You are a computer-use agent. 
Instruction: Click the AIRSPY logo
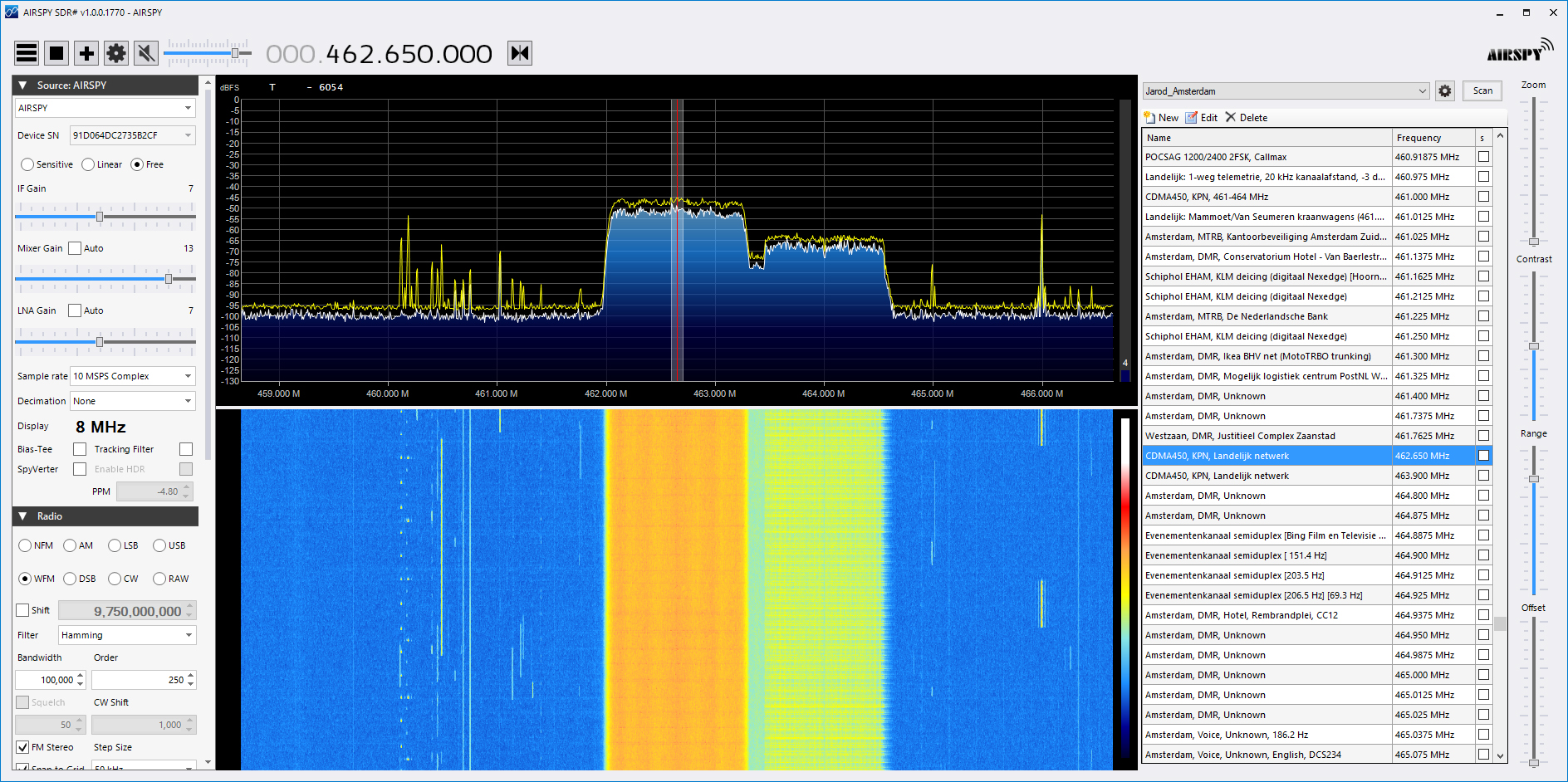(x=1520, y=51)
